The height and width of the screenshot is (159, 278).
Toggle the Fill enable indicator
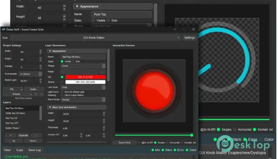pyautogui.click(x=62, y=77)
